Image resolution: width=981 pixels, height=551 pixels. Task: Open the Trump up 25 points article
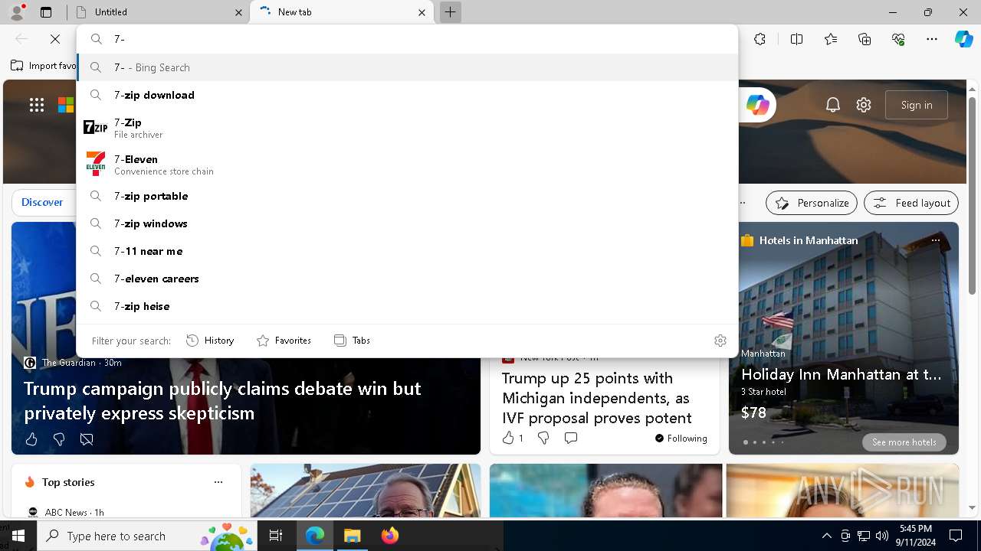(x=597, y=398)
